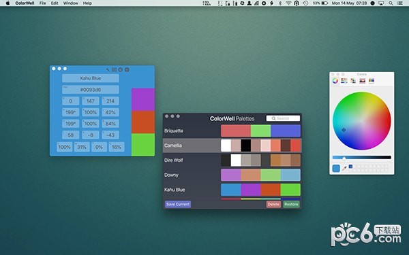The image size is (409, 255).
Task: Click the red value 0 field
Action: (x=70, y=101)
